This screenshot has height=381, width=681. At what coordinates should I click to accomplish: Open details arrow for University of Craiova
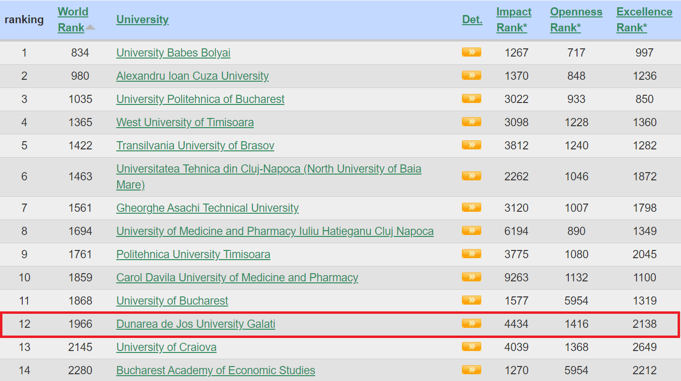(x=472, y=347)
